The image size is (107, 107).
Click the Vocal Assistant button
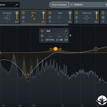[x=59, y=5]
